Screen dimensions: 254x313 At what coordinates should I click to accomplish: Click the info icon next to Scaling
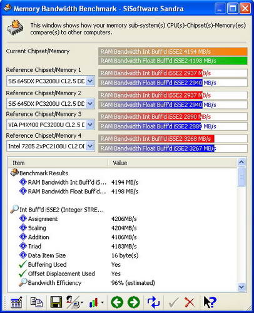(23, 228)
